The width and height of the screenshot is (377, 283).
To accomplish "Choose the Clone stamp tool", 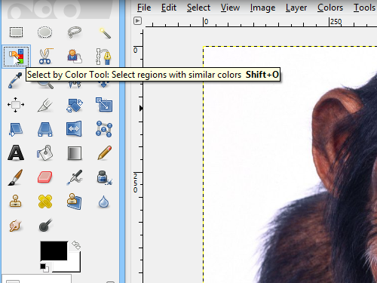I will pos(16,201).
